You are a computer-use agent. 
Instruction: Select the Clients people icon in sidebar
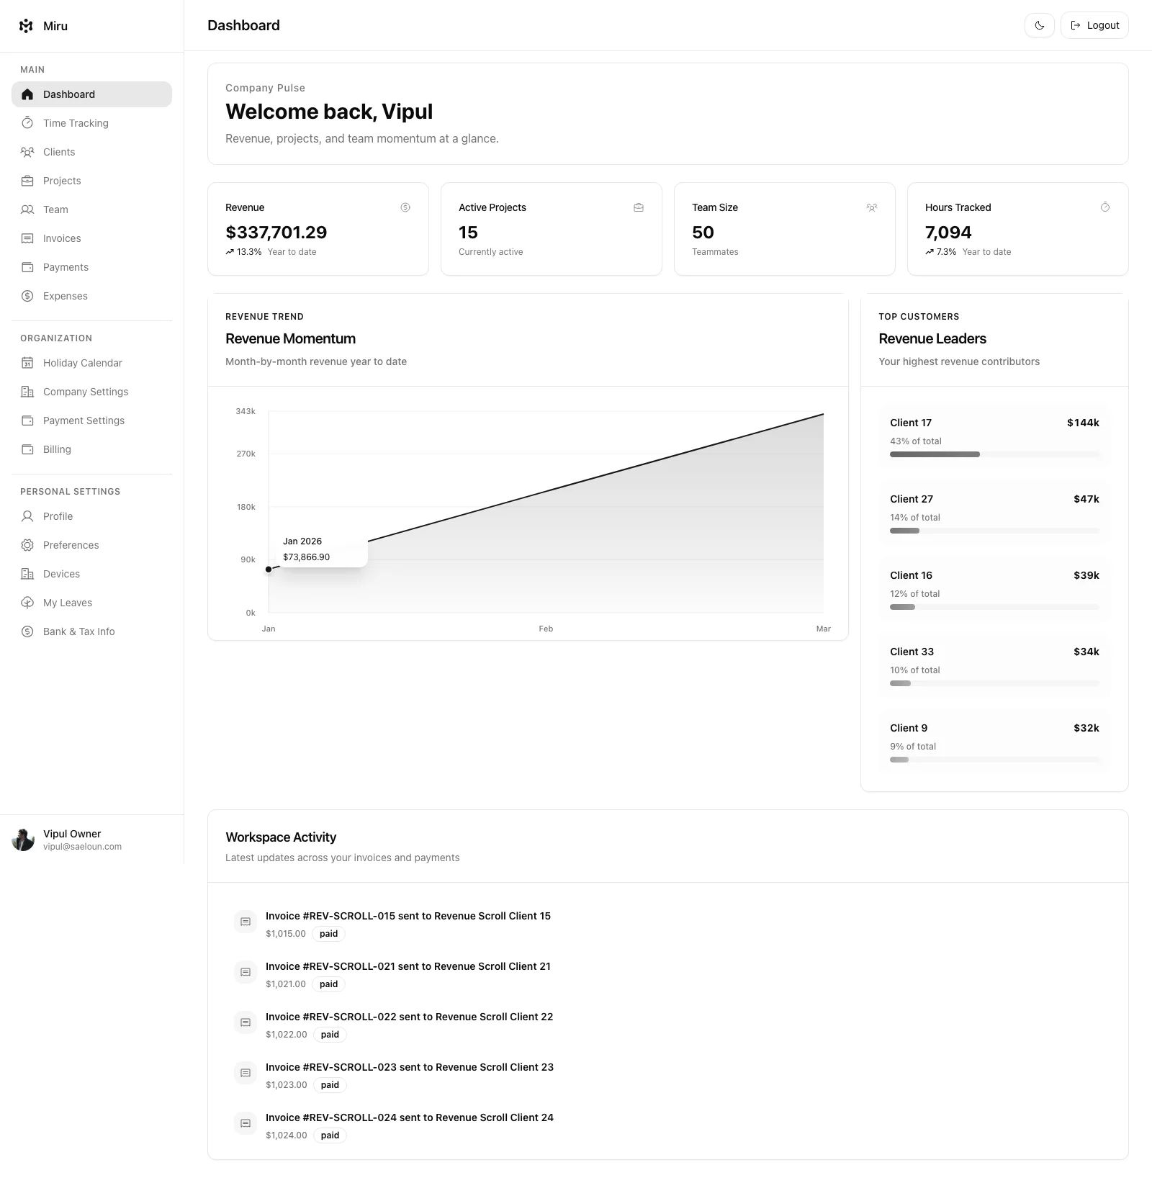[27, 152]
